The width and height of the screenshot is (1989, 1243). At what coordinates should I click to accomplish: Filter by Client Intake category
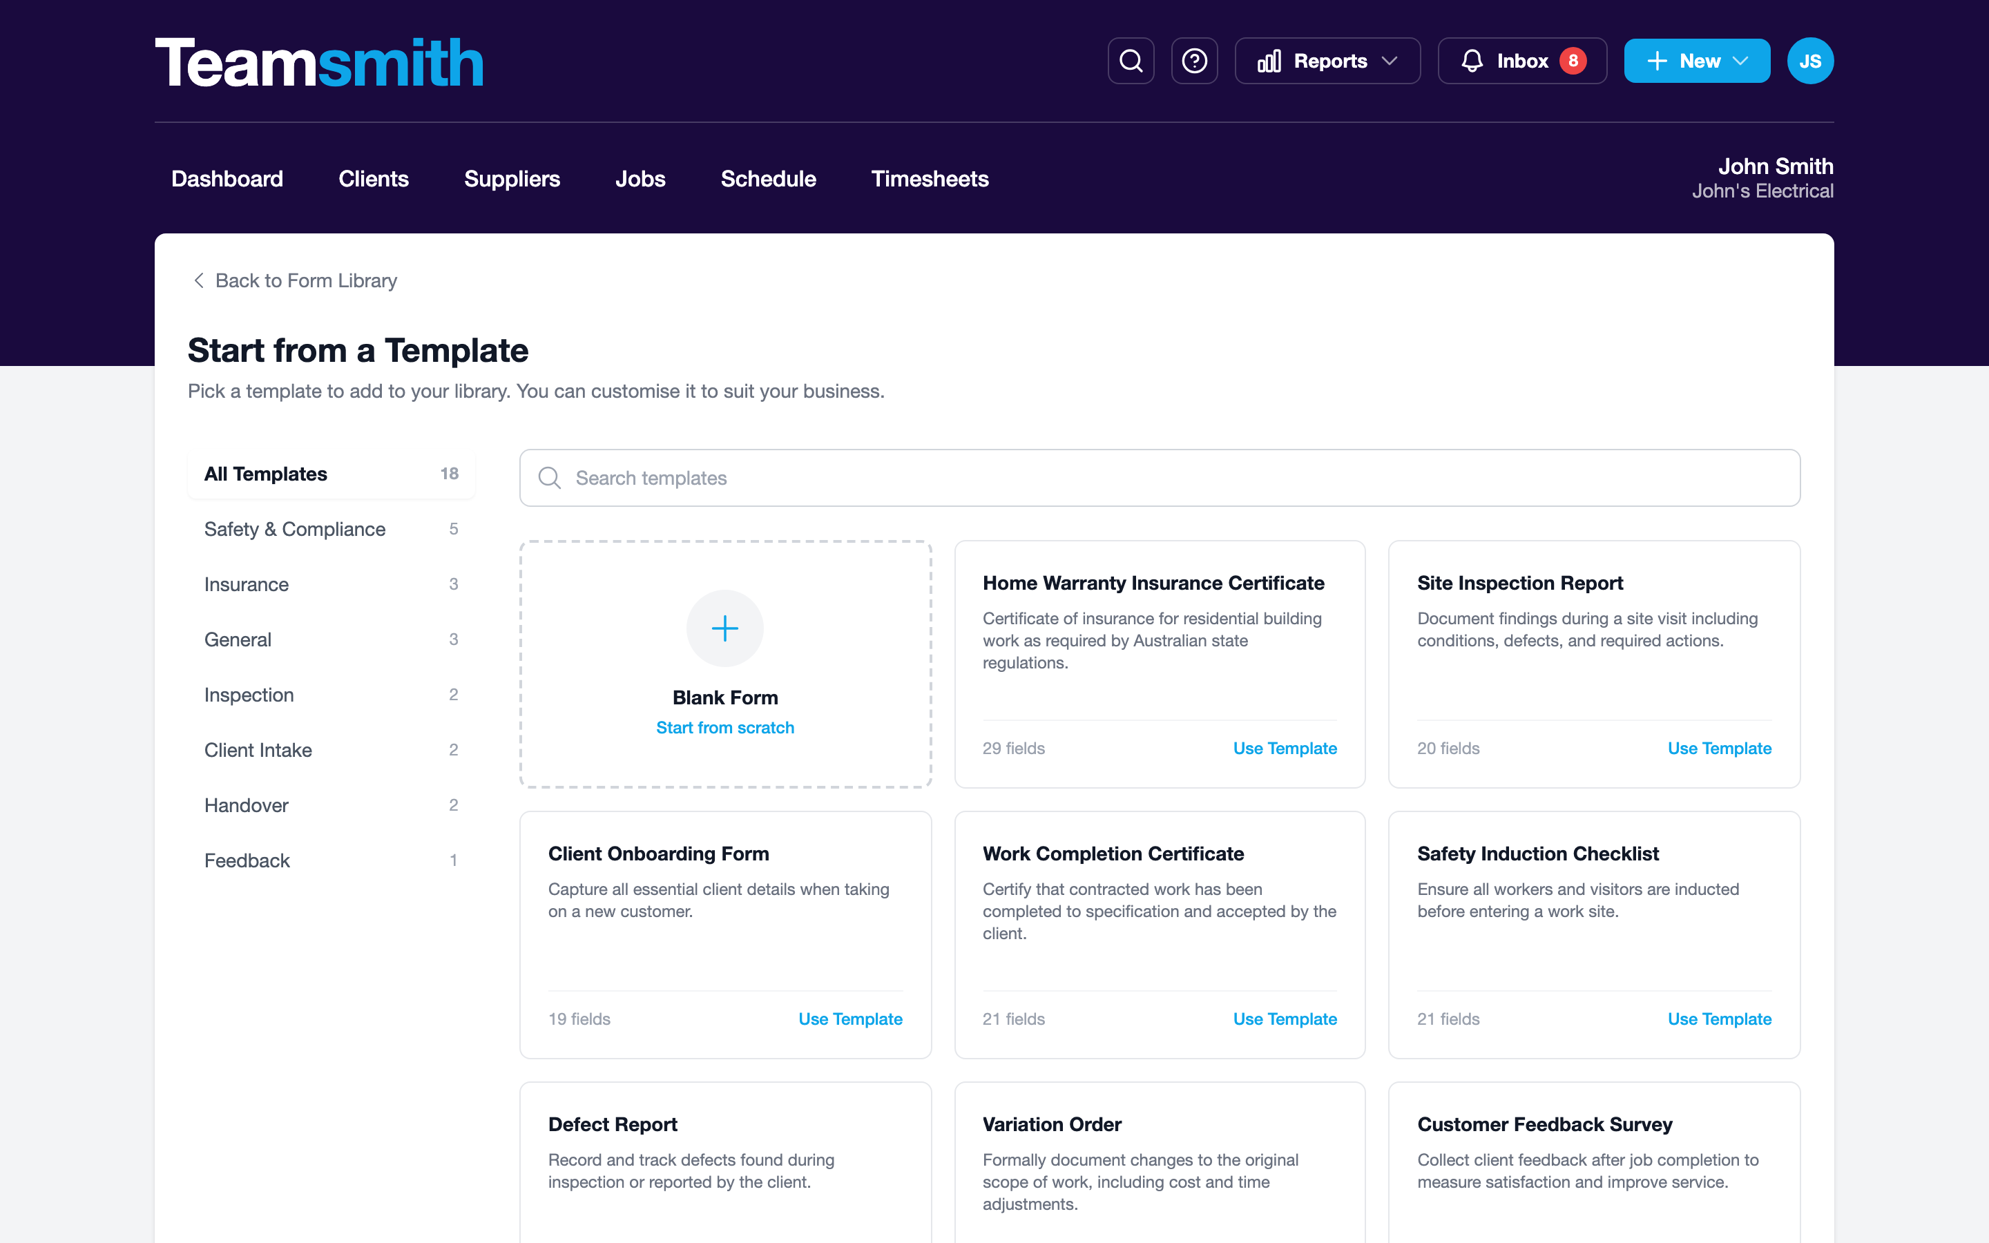pyautogui.click(x=331, y=750)
